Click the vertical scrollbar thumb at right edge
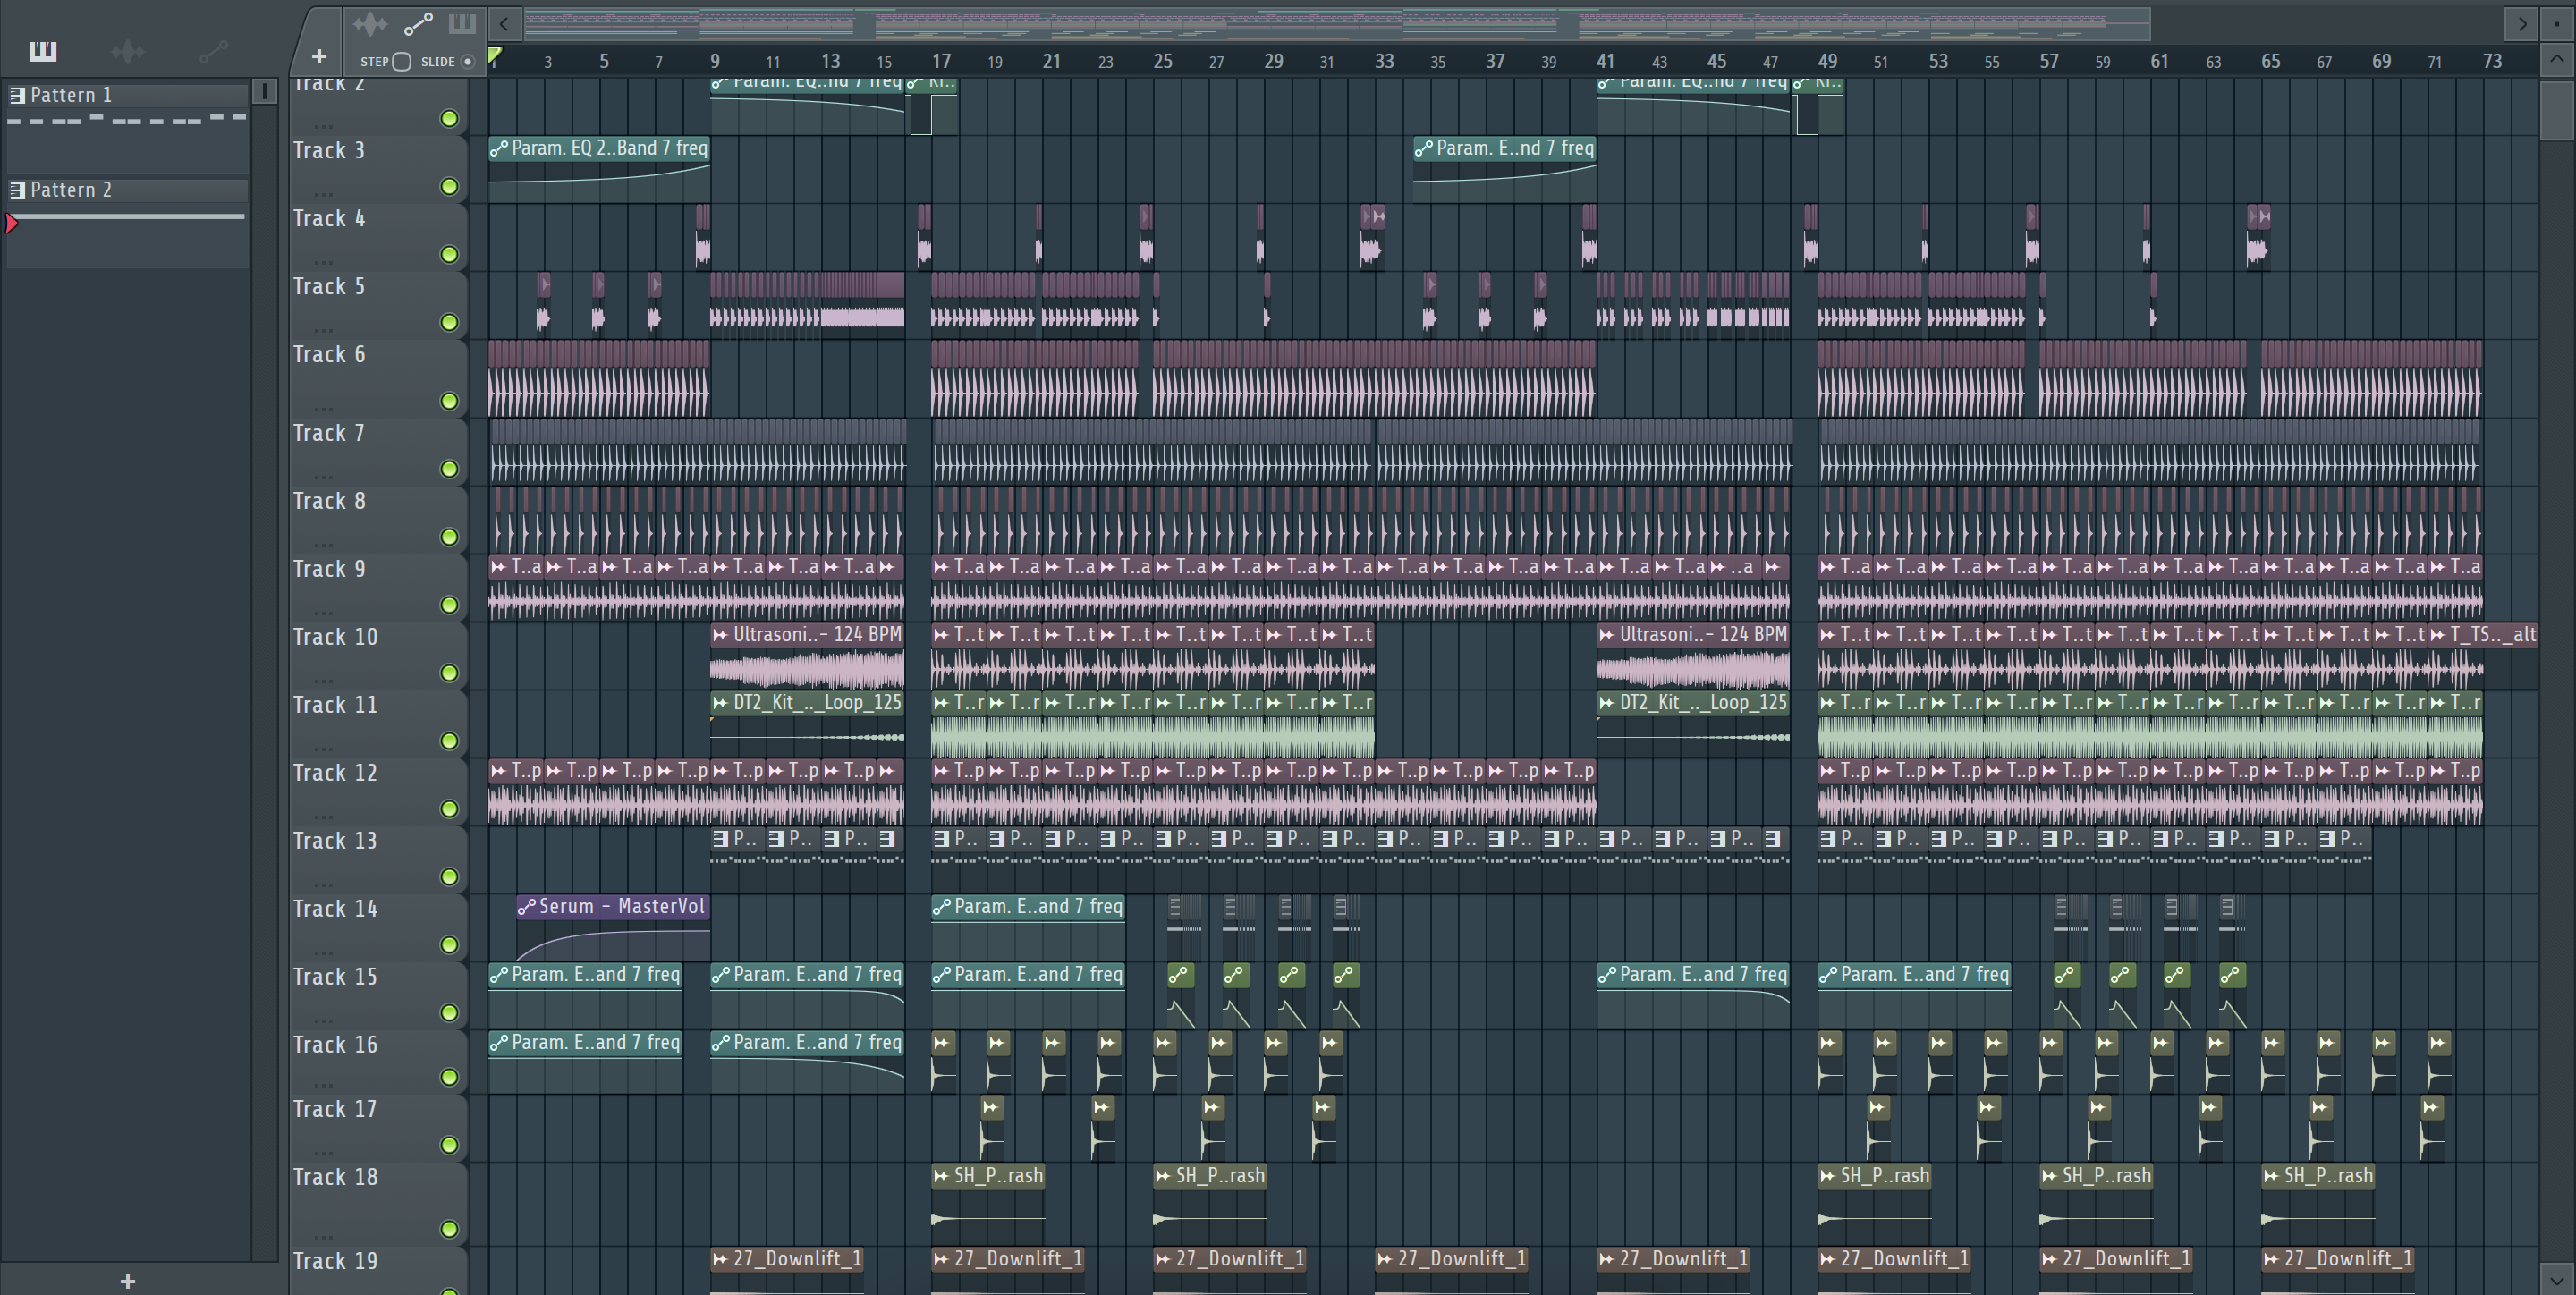Viewport: 2576px width, 1295px height. pos(2556,110)
